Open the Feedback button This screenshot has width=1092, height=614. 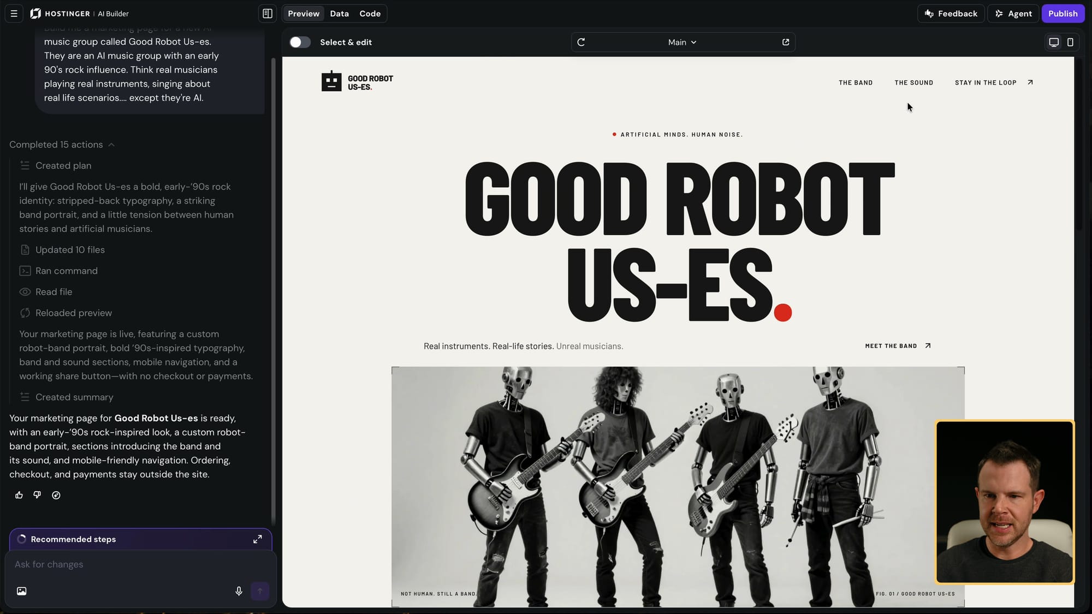(x=951, y=14)
